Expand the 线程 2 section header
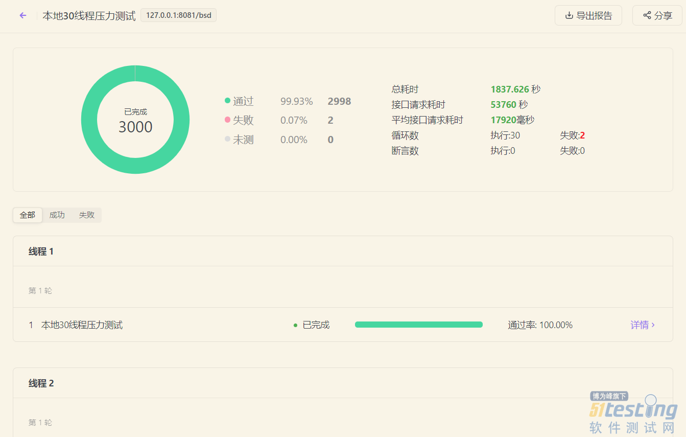The width and height of the screenshot is (686, 437). coord(343,383)
